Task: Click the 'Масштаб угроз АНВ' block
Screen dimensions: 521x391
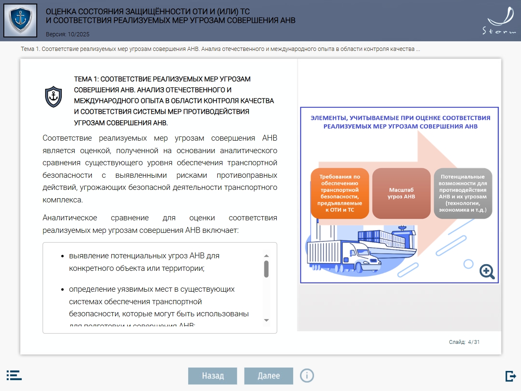Action: 401,193
